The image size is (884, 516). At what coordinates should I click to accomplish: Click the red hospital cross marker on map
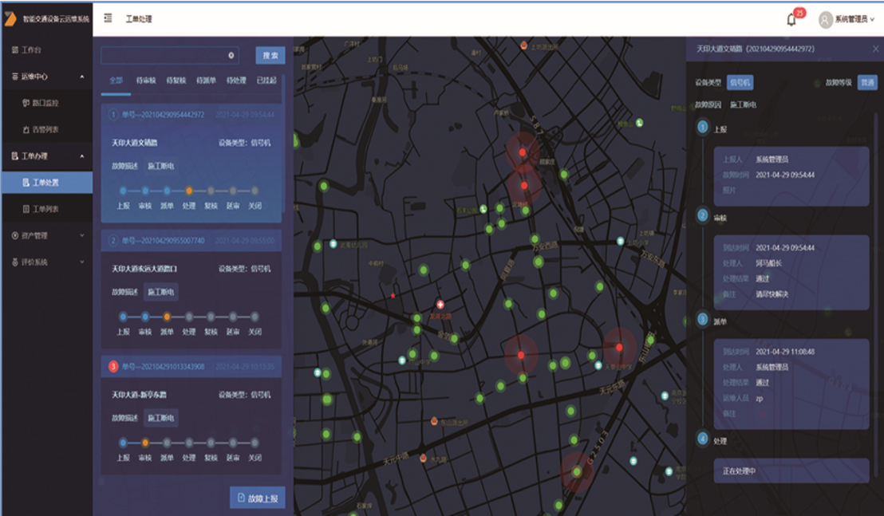pyautogui.click(x=440, y=305)
